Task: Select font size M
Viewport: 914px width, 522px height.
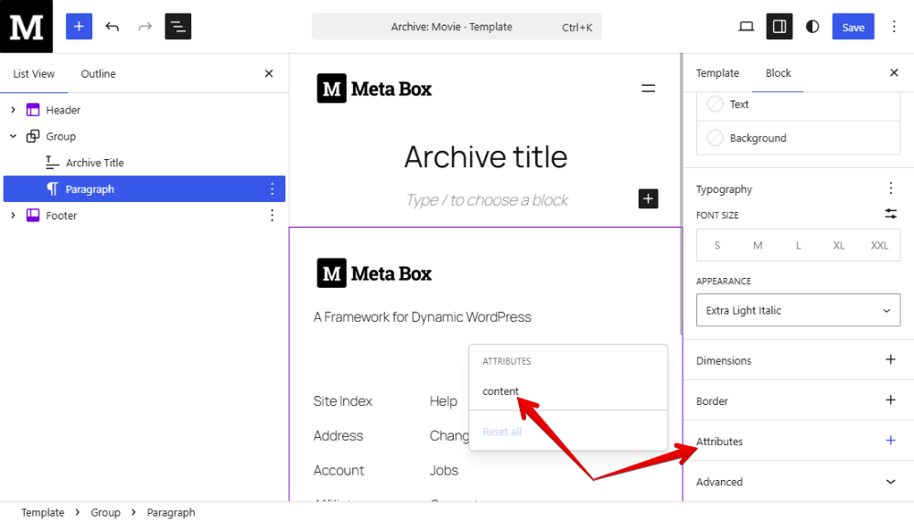Action: click(758, 245)
